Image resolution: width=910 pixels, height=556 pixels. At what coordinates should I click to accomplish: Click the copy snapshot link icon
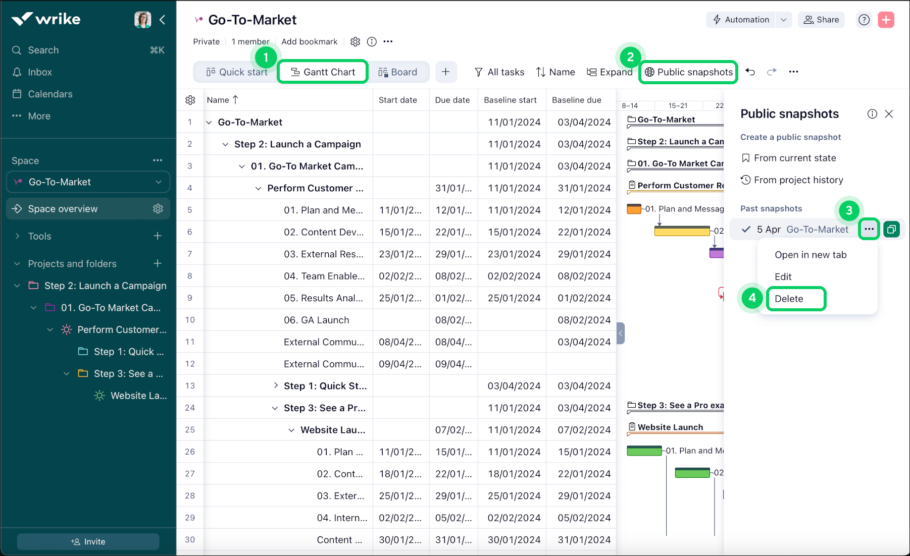click(x=892, y=230)
